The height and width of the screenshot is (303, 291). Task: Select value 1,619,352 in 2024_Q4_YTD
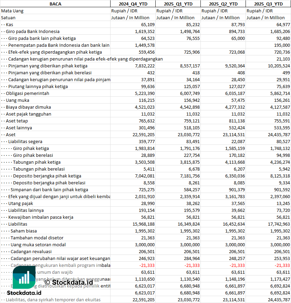point(145,32)
